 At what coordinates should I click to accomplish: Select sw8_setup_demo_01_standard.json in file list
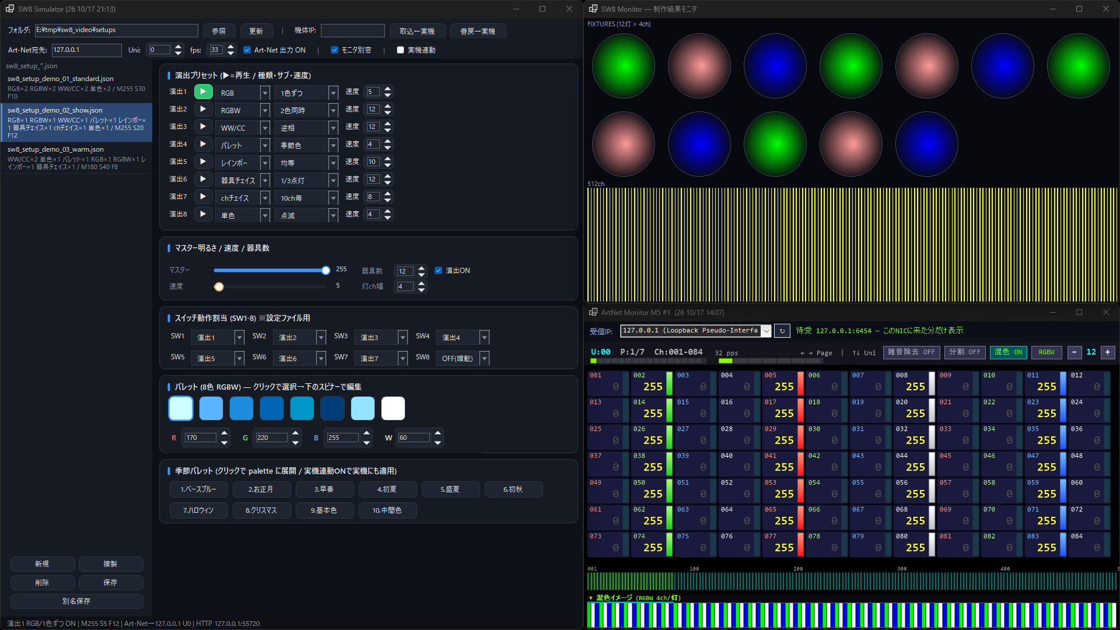pos(76,87)
